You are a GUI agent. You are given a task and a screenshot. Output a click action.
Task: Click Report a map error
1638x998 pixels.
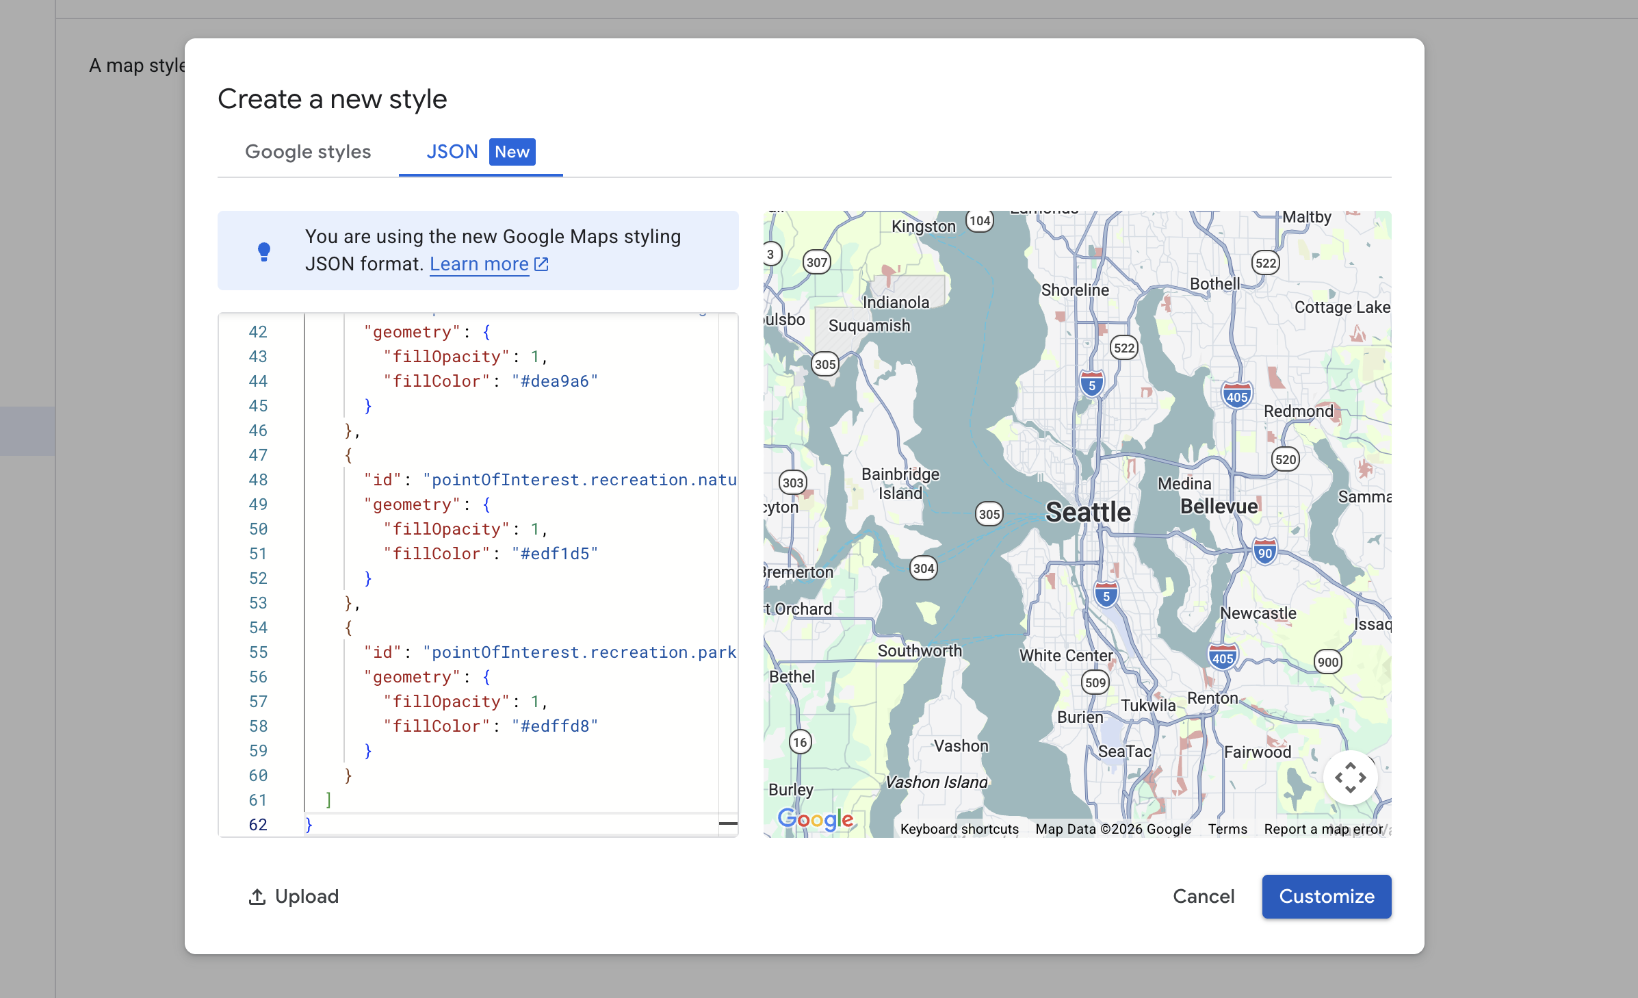pos(1323,829)
